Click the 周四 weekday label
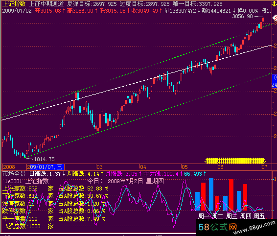Image resolution: width=277 pixels, height=236 pixels. (245, 216)
